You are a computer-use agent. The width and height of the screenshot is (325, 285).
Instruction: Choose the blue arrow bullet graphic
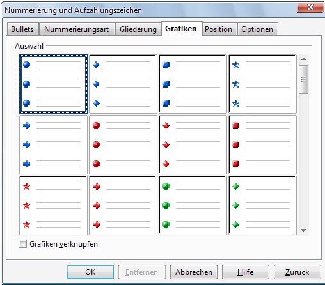[x=53, y=145]
